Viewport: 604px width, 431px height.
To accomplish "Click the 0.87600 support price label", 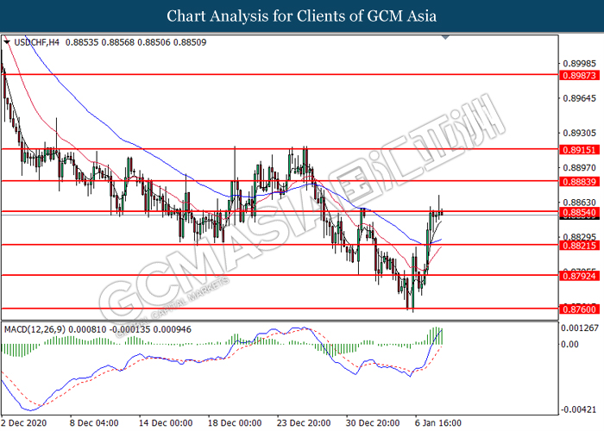I will (x=579, y=309).
